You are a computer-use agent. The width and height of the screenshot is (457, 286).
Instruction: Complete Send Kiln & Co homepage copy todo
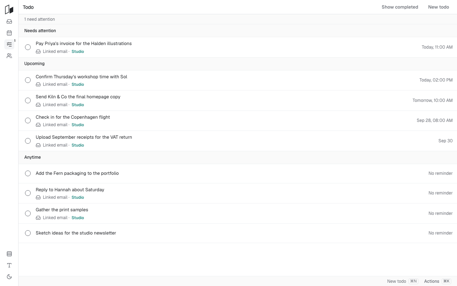pyautogui.click(x=28, y=100)
